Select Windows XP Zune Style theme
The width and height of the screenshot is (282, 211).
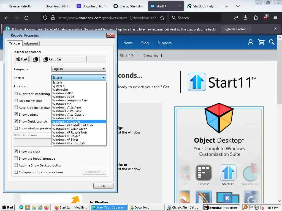coord(79,143)
